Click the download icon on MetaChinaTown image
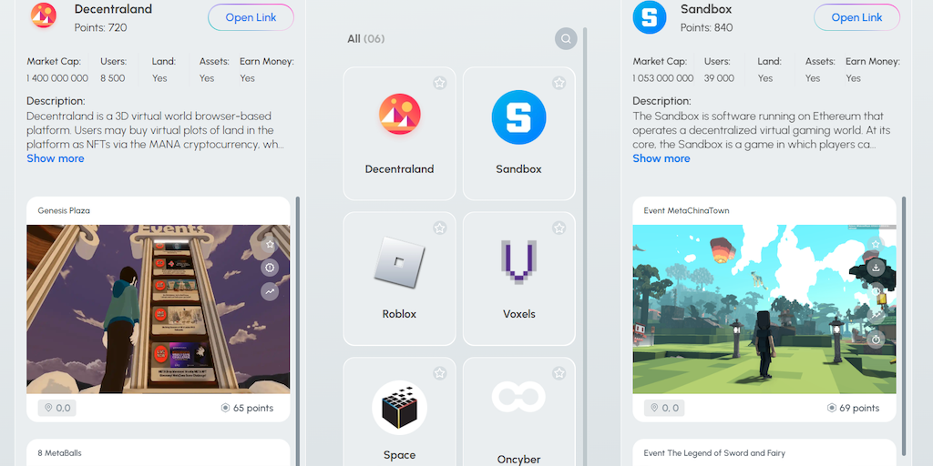 876,268
